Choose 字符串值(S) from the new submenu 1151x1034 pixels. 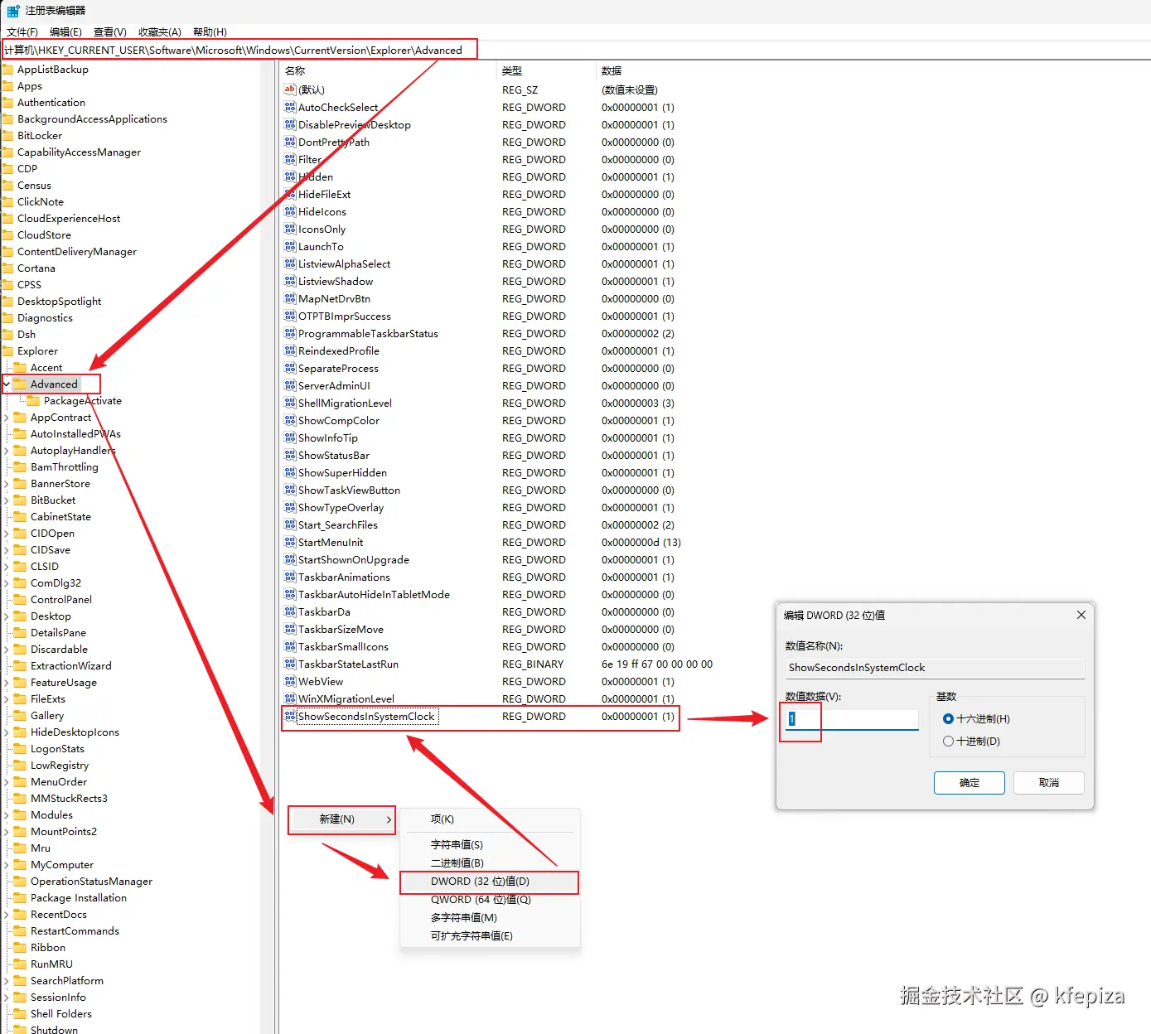tap(489, 845)
